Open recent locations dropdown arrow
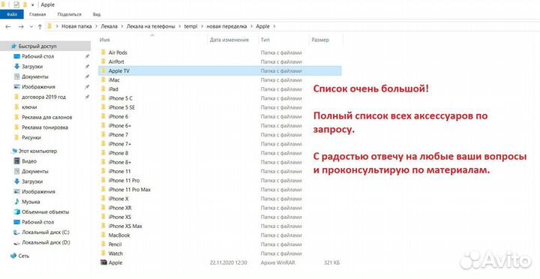This screenshot has width=540, height=279. point(31,26)
